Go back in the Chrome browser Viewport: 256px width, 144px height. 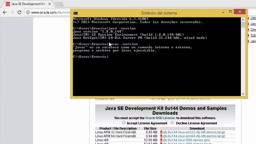(x=5, y=12)
